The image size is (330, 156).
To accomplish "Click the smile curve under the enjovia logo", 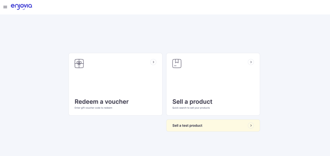I will pyautogui.click(x=24, y=9).
